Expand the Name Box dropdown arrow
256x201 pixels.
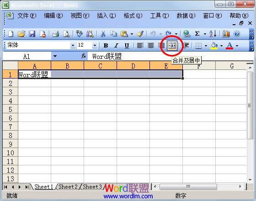(x=55, y=56)
